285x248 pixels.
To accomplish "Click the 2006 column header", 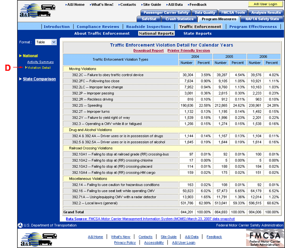I will pos(263,57).
